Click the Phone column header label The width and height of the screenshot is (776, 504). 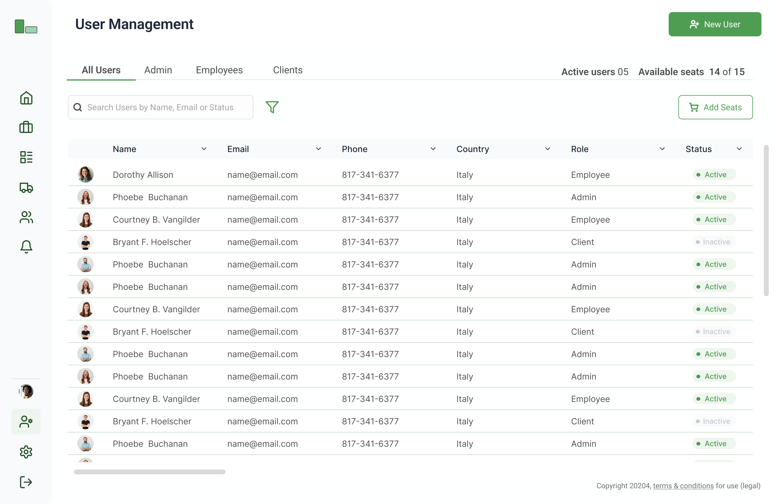pyautogui.click(x=354, y=149)
